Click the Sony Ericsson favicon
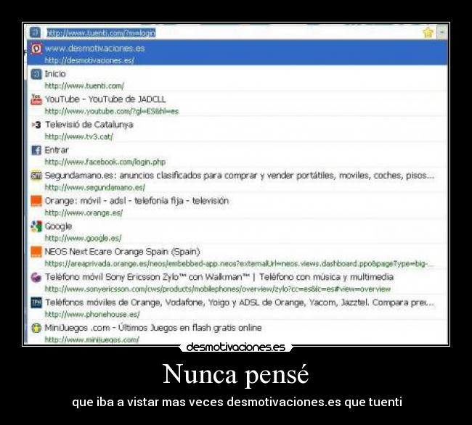This screenshot has width=472, height=425. 36,277
